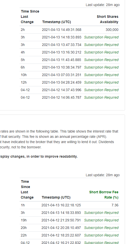Click the 2021-04-13 14:49:31.568 timestamp cell
The image size is (128, 244).
(x=61, y=30)
